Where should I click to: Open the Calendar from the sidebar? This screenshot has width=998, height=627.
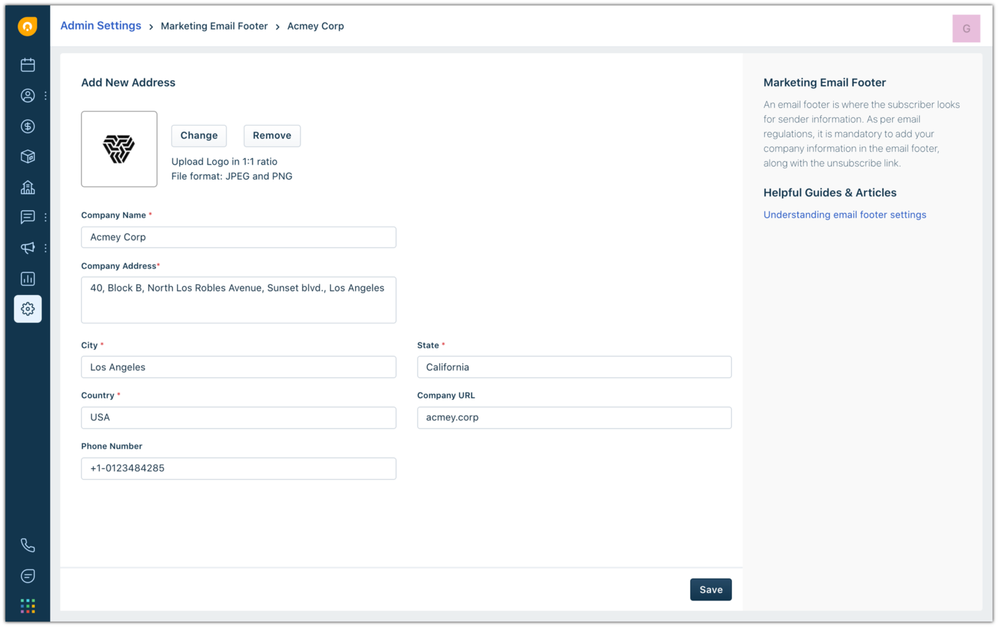click(x=28, y=65)
